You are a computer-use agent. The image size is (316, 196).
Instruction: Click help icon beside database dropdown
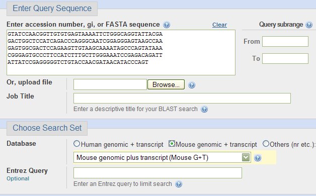pyautogui.click(x=258, y=158)
